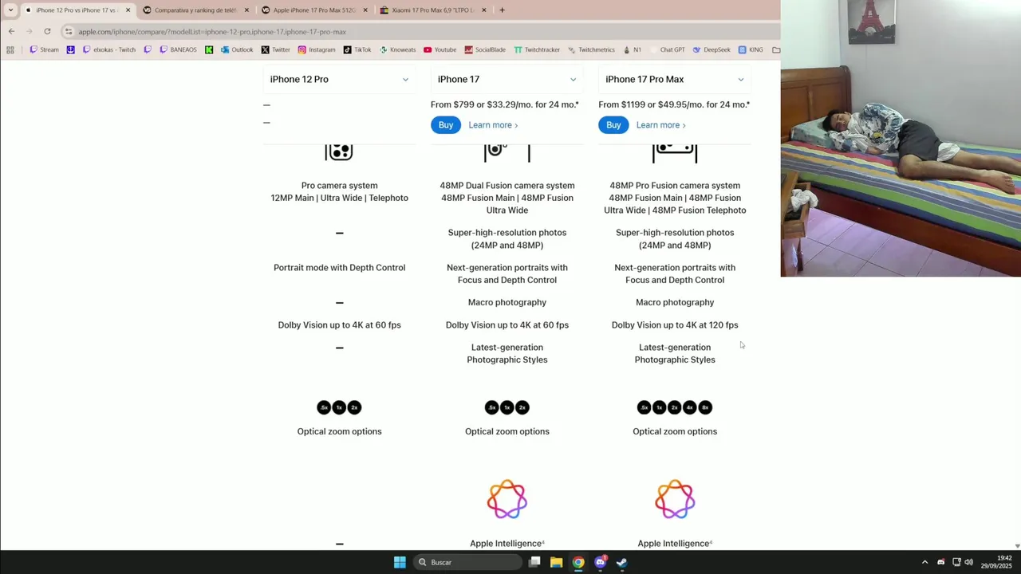Screen dimensions: 1021x574
Task: Switch to the Apple iPhone 17 Pro Max 512G tab
Action: pos(313,10)
